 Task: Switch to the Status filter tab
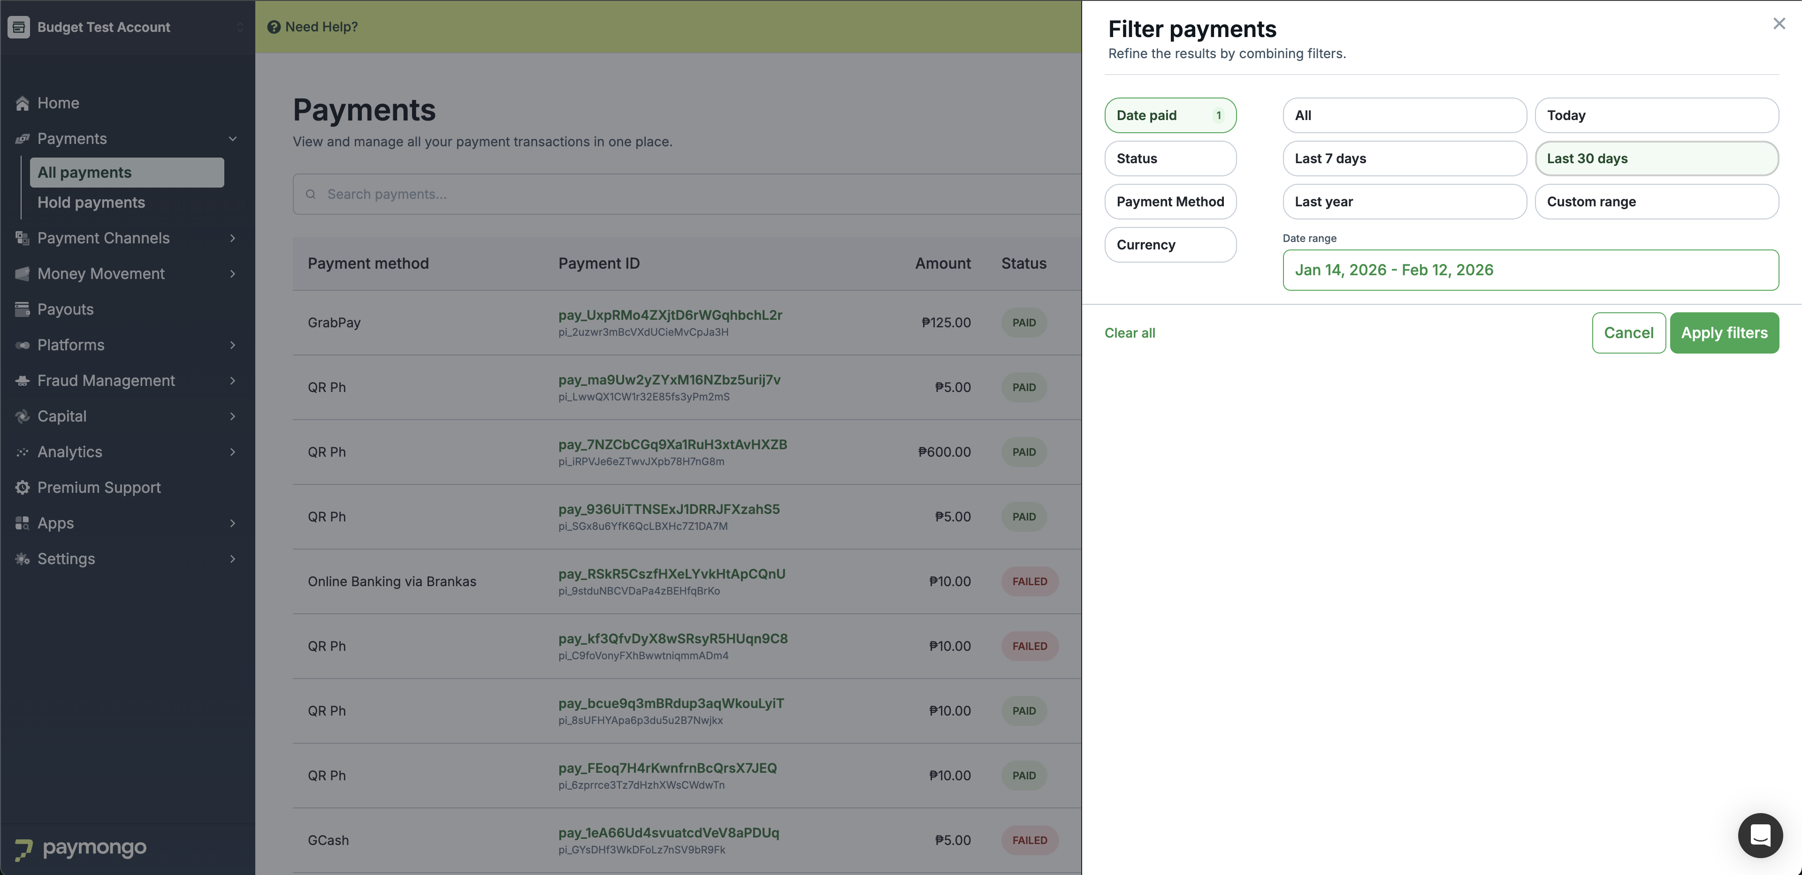[1169, 158]
